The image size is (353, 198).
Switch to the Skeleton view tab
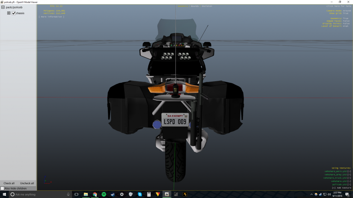point(207,6)
